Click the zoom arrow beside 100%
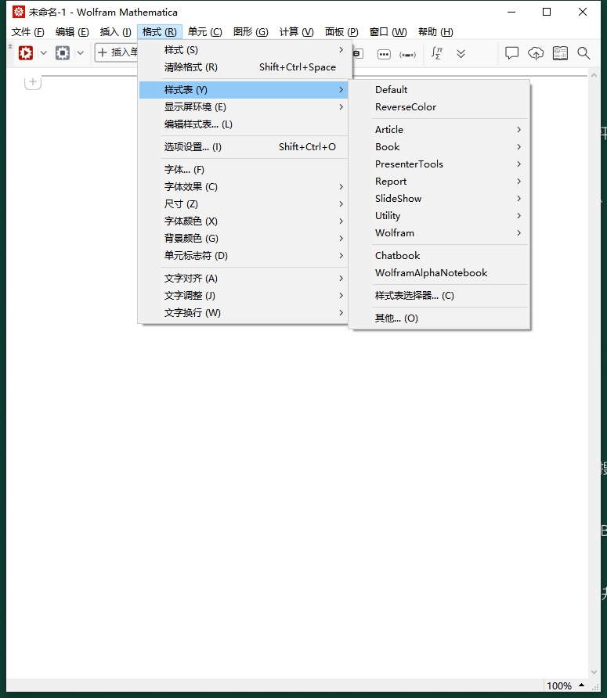This screenshot has height=698, width=607. coord(582,685)
